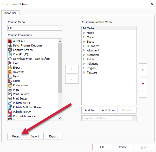Image resolution: width=156 pixels, height=152 pixels.
Task: Move item down with red down arrow
Action: pos(143,84)
